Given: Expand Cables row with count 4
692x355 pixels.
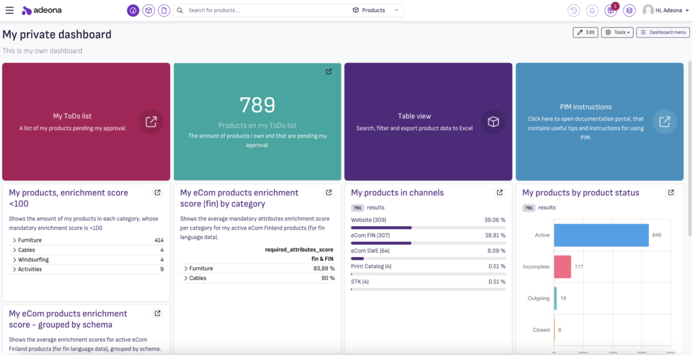Looking at the screenshot, I should [15, 250].
